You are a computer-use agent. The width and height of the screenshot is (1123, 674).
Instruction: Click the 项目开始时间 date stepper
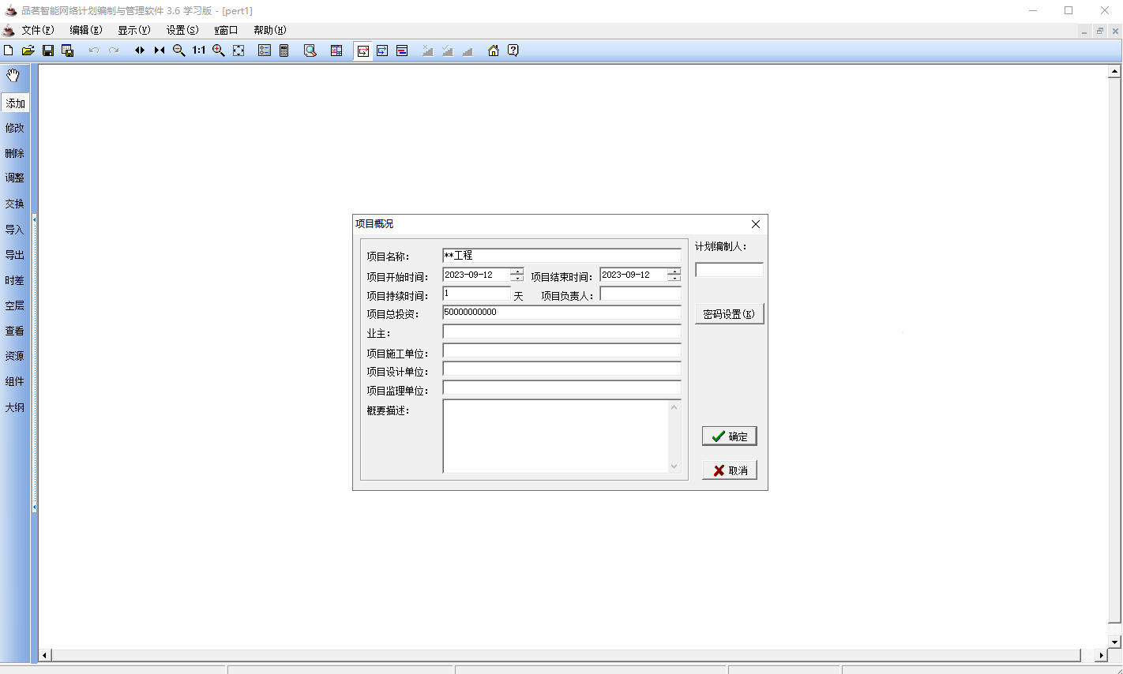coord(517,275)
